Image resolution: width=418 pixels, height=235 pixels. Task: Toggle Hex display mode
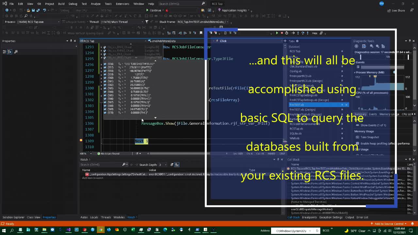point(314,33)
